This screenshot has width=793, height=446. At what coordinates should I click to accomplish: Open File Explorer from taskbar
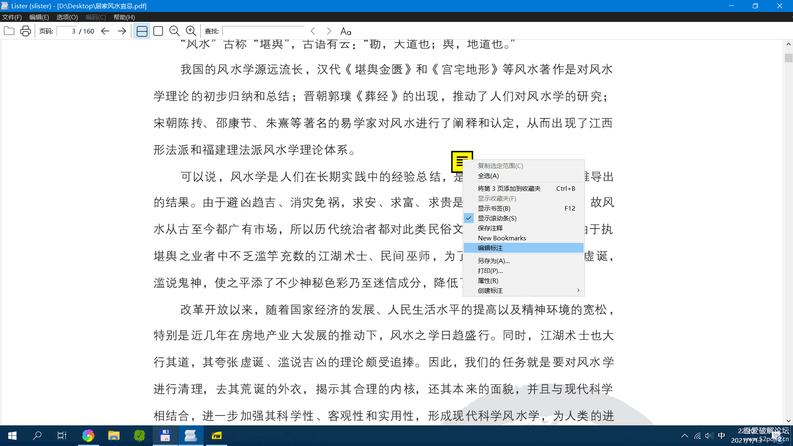tap(114, 435)
